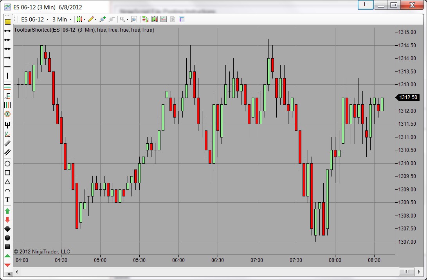Select the red Arrow Down marker
The height and width of the screenshot is (280, 427).
(7, 219)
